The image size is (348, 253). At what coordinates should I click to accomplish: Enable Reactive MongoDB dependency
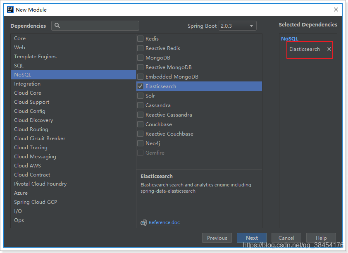pyautogui.click(x=140, y=67)
